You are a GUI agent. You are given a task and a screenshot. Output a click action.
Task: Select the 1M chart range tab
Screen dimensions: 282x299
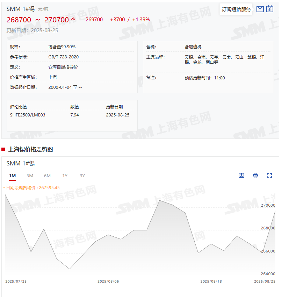pyautogui.click(x=12, y=176)
